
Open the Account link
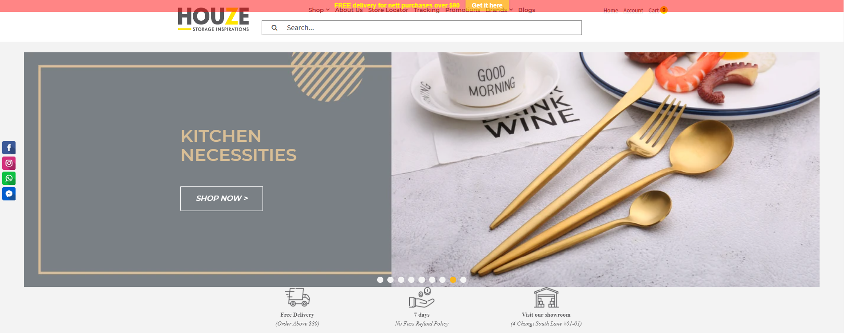click(633, 10)
